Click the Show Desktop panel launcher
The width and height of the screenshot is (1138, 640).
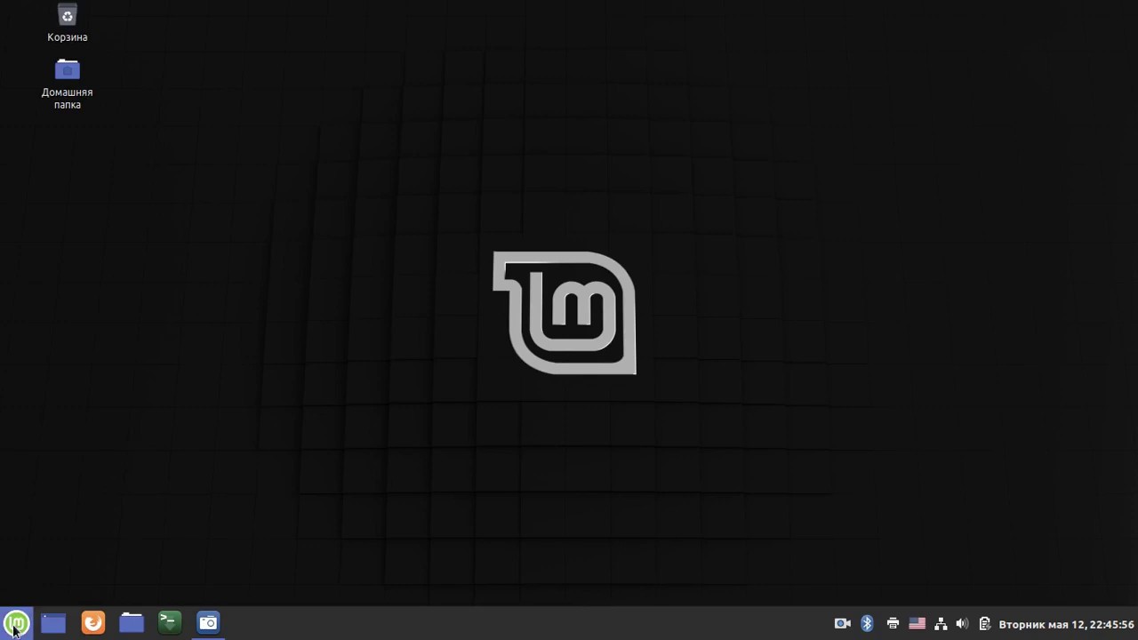(x=53, y=623)
